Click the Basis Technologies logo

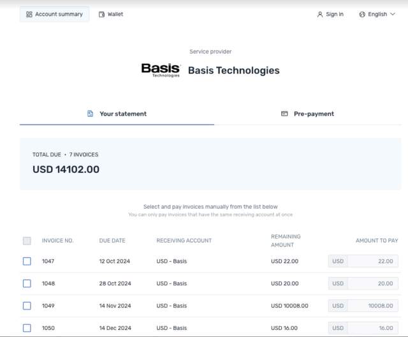(x=161, y=70)
